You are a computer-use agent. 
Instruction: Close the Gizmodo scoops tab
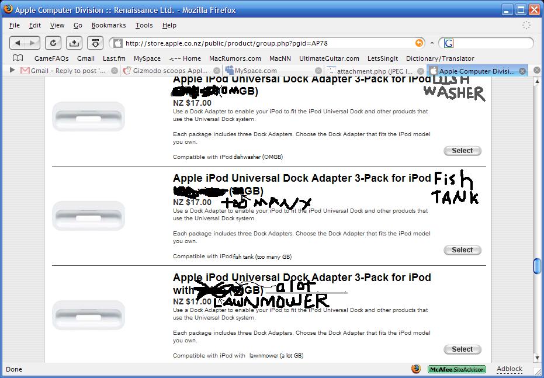(217, 71)
